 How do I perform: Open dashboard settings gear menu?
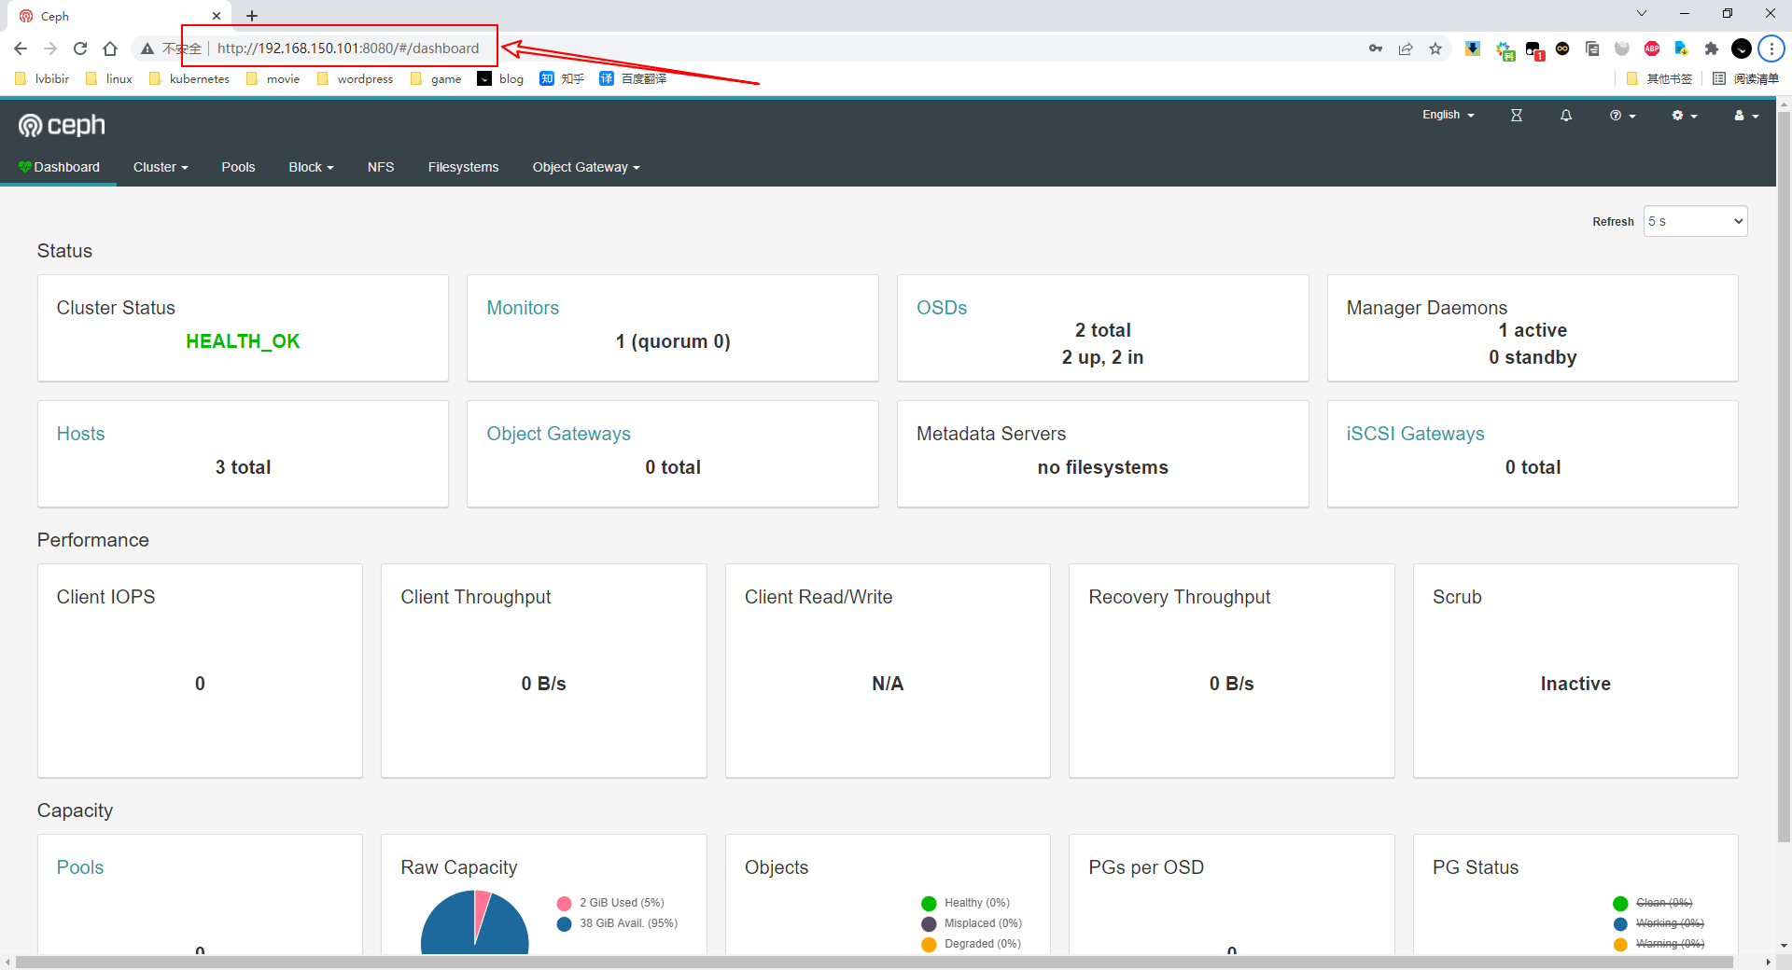tap(1683, 116)
